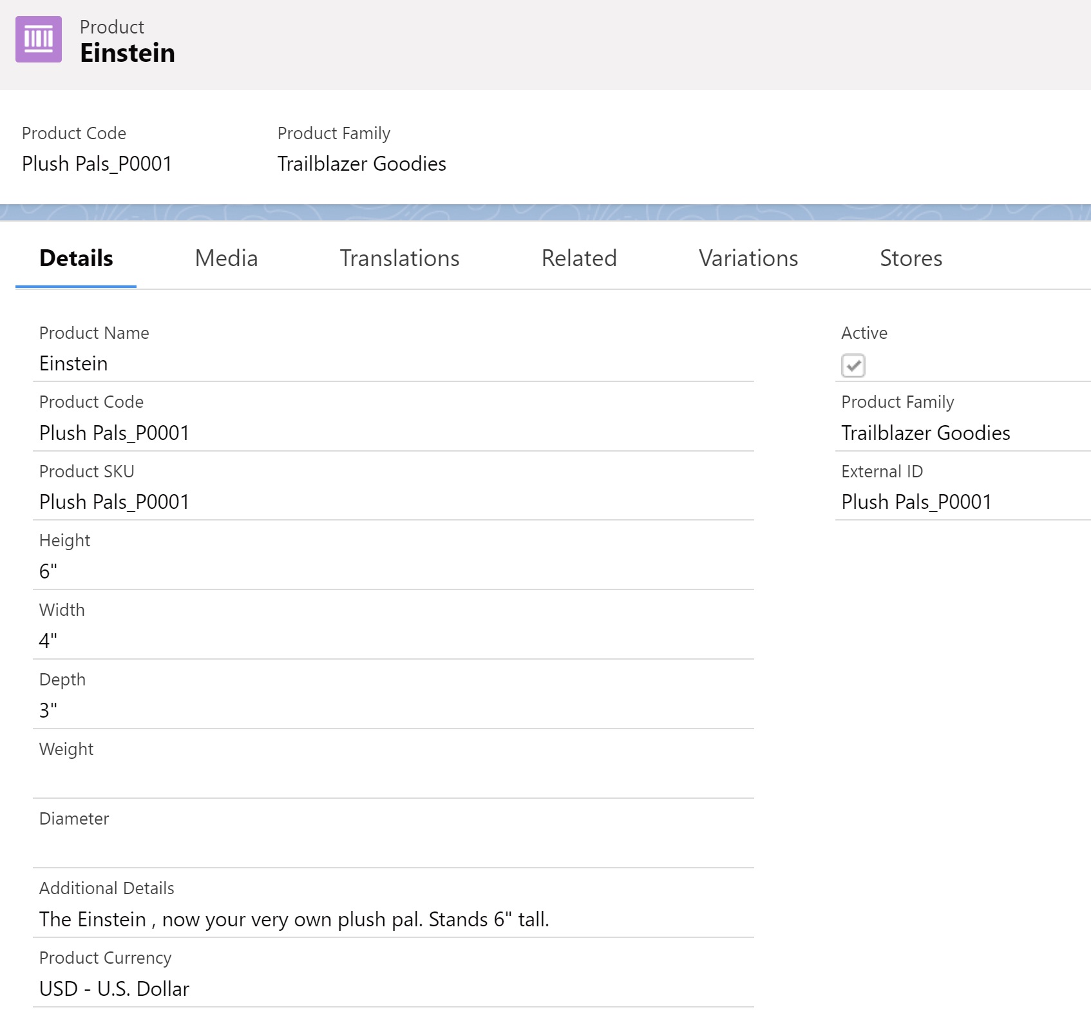Screen dimensions: 1091x1012
Task: Click the Active field label
Action: click(864, 333)
